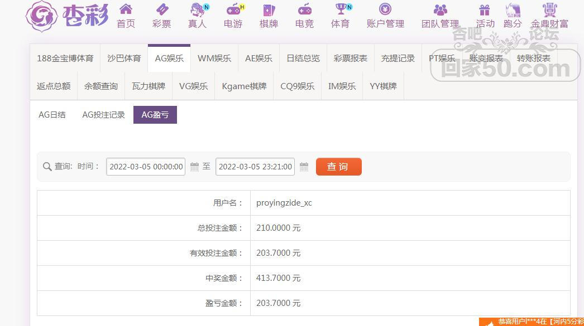Screen dimensions: 584x326
Task: Open the team icon above 团队管理
Action: point(440,9)
